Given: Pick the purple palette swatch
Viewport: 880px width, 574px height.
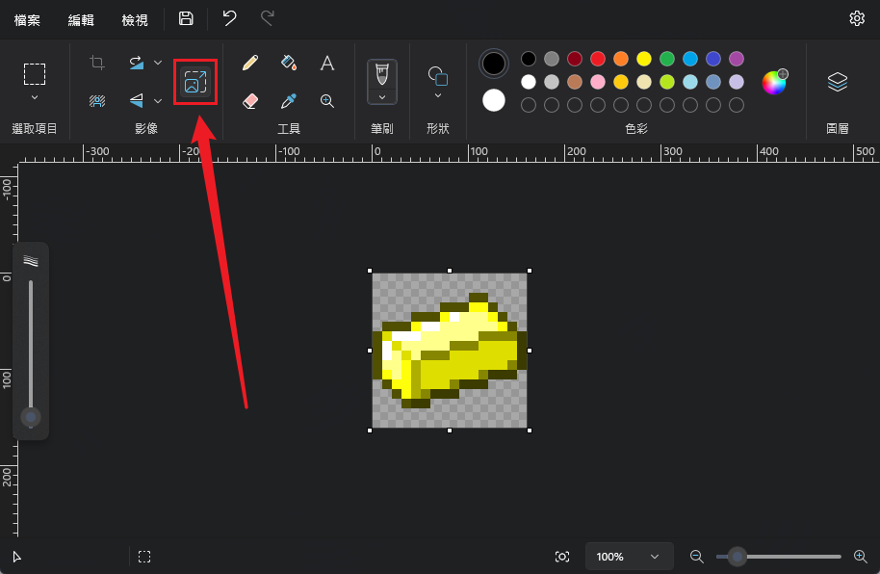Looking at the screenshot, I should (737, 59).
